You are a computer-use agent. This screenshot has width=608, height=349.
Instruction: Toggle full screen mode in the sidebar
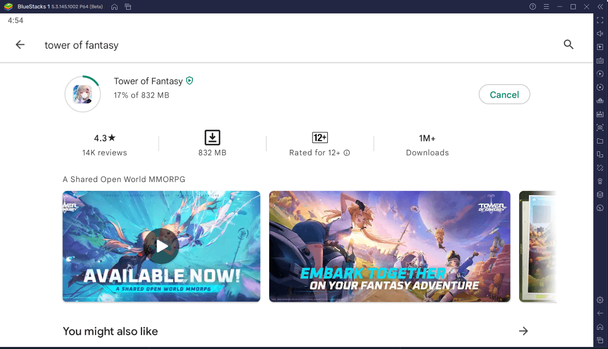pyautogui.click(x=600, y=20)
